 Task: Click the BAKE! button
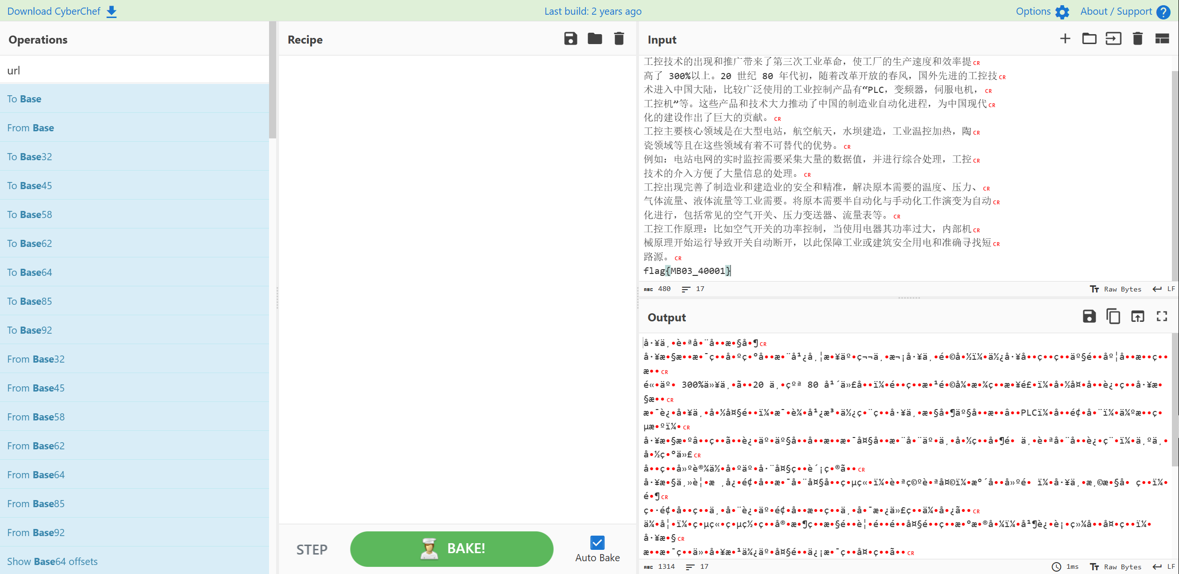(x=451, y=549)
